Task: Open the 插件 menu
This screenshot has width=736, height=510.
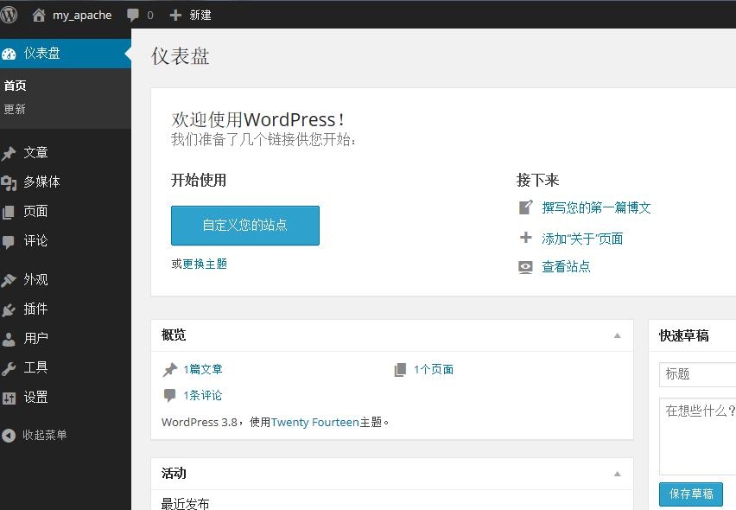Action: (x=35, y=309)
